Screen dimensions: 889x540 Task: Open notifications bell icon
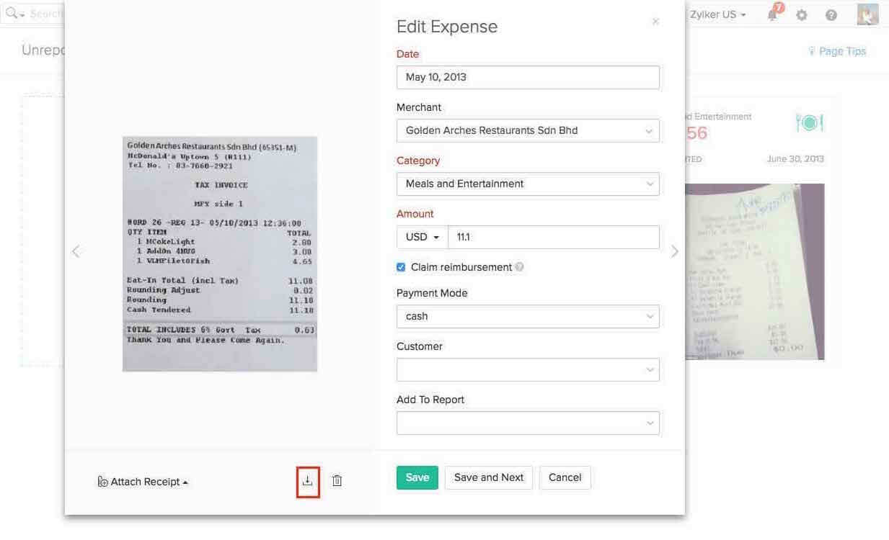pyautogui.click(x=774, y=14)
